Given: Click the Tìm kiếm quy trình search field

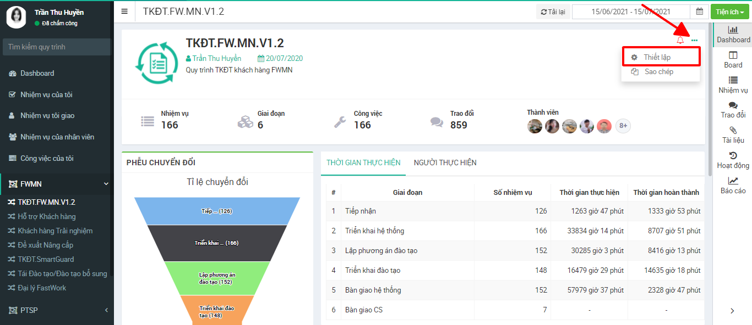Looking at the screenshot, I should [57, 47].
